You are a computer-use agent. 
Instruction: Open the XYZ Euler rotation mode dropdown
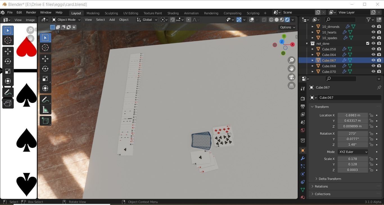coord(353,152)
